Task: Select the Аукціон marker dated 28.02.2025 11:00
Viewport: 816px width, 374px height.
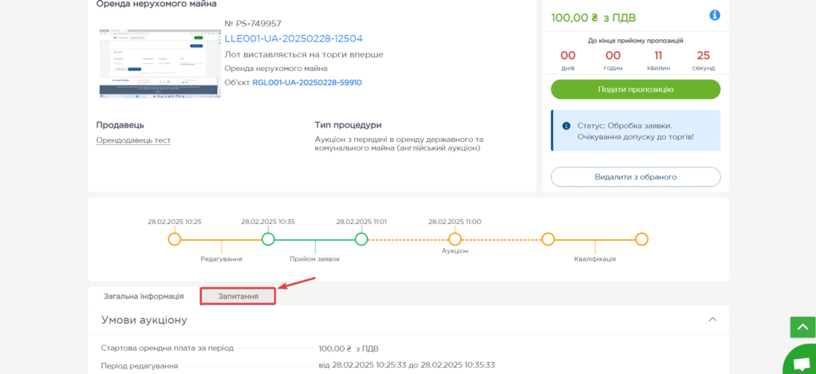Action: click(455, 239)
